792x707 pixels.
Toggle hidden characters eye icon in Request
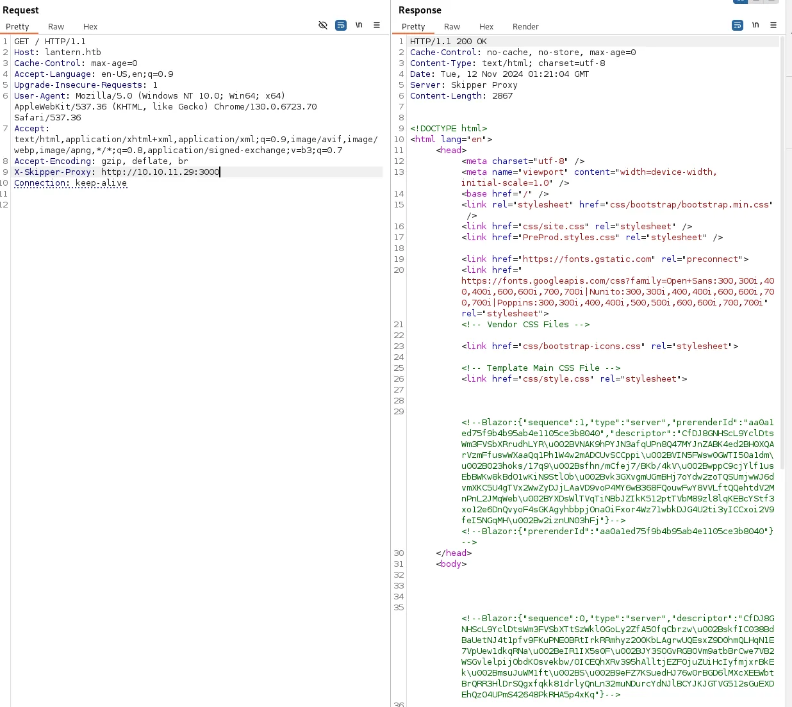tap(323, 25)
